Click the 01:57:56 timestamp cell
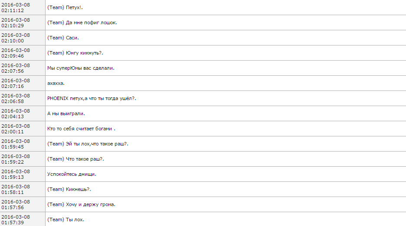 [16, 204]
